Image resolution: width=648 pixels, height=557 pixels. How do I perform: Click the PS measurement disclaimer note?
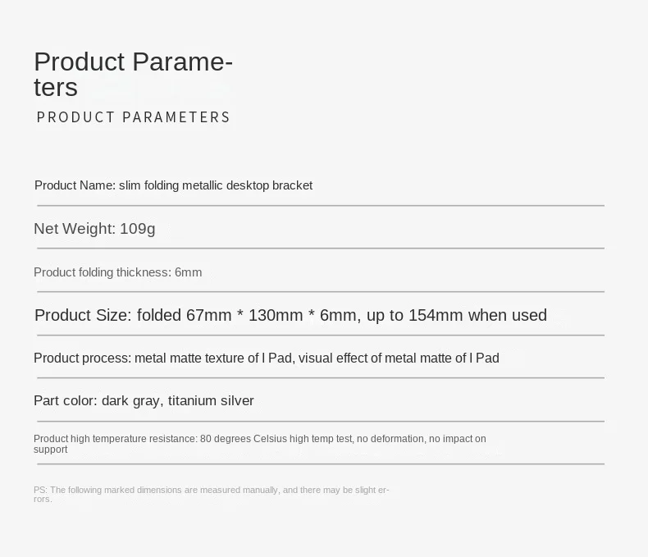(211, 494)
